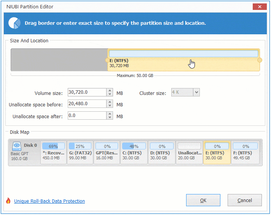Viewport: 271px width, 215px height.
Task: Increase Volume size with up arrow
Action: (110, 91)
